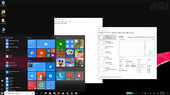Viewport: 170px width, 95px height.
Task: Open the Paint 3D tile
Action: (50, 85)
